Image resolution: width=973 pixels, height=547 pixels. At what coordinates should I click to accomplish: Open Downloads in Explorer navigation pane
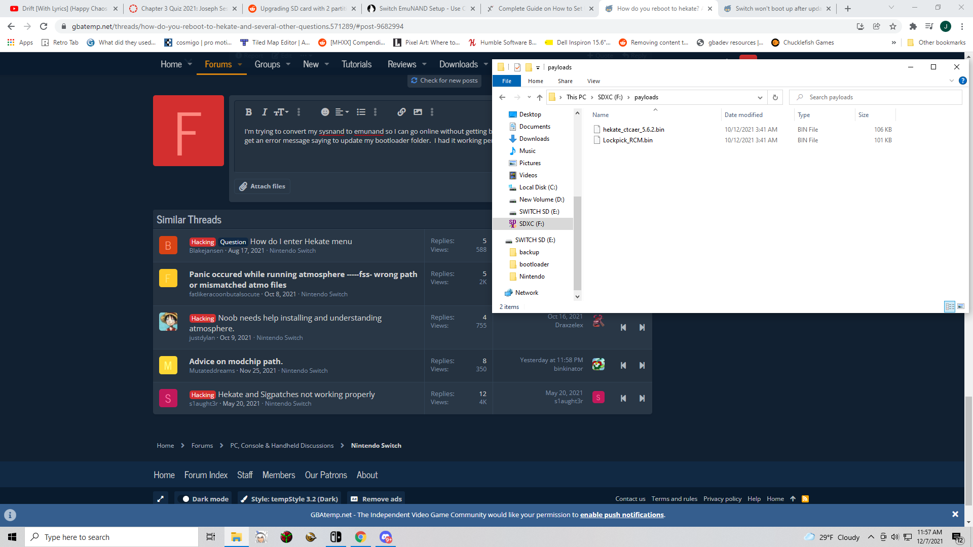tap(534, 139)
